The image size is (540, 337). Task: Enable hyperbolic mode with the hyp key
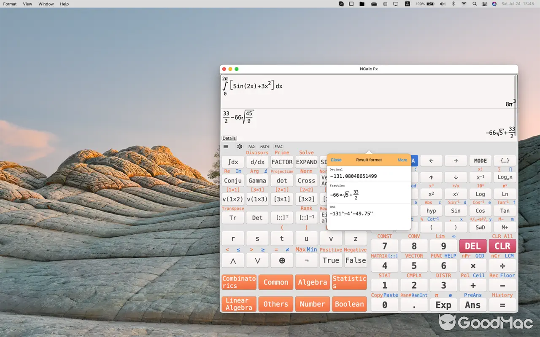tap(431, 211)
